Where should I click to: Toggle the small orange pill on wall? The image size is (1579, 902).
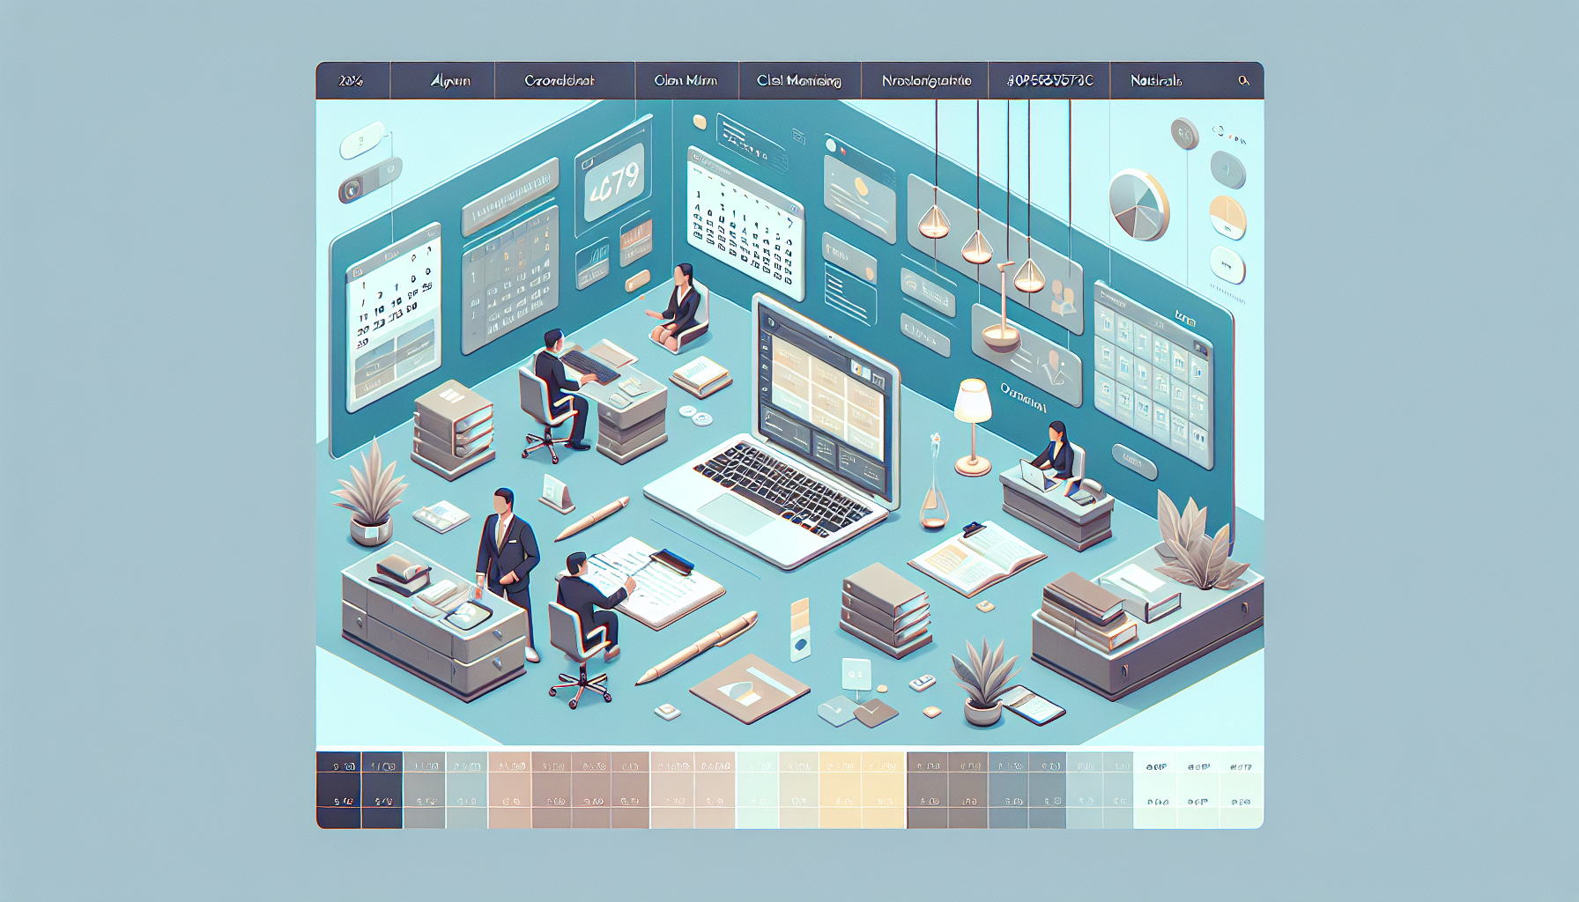pos(636,282)
